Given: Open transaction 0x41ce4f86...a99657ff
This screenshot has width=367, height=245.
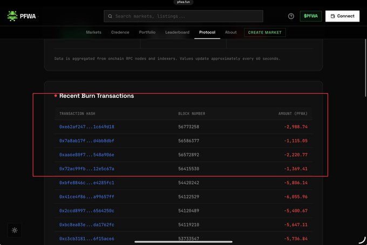Looking at the screenshot, I should point(87,197).
